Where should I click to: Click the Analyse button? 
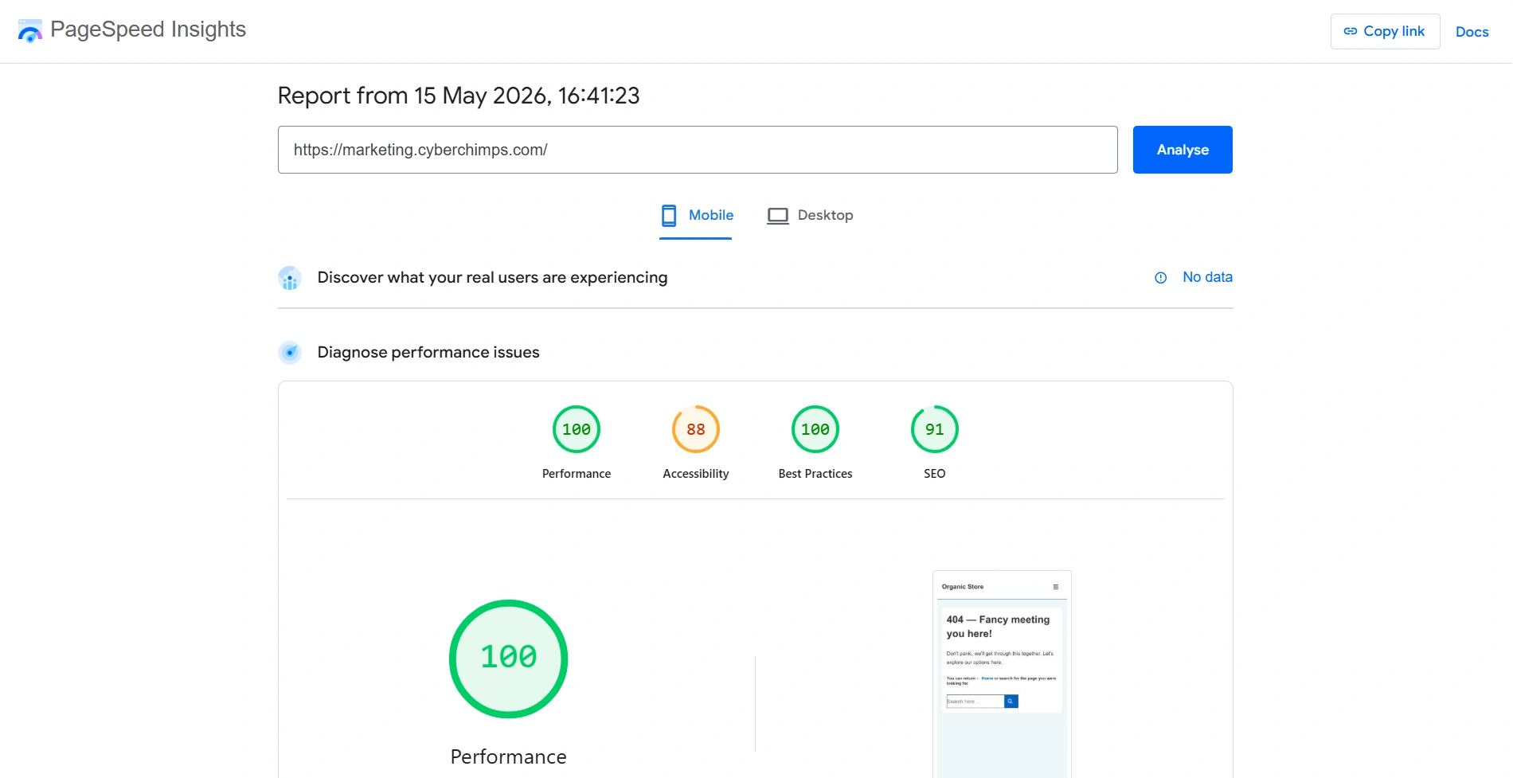[1183, 150]
